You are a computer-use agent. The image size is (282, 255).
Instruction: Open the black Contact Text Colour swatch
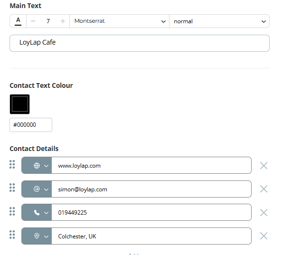(x=19, y=104)
